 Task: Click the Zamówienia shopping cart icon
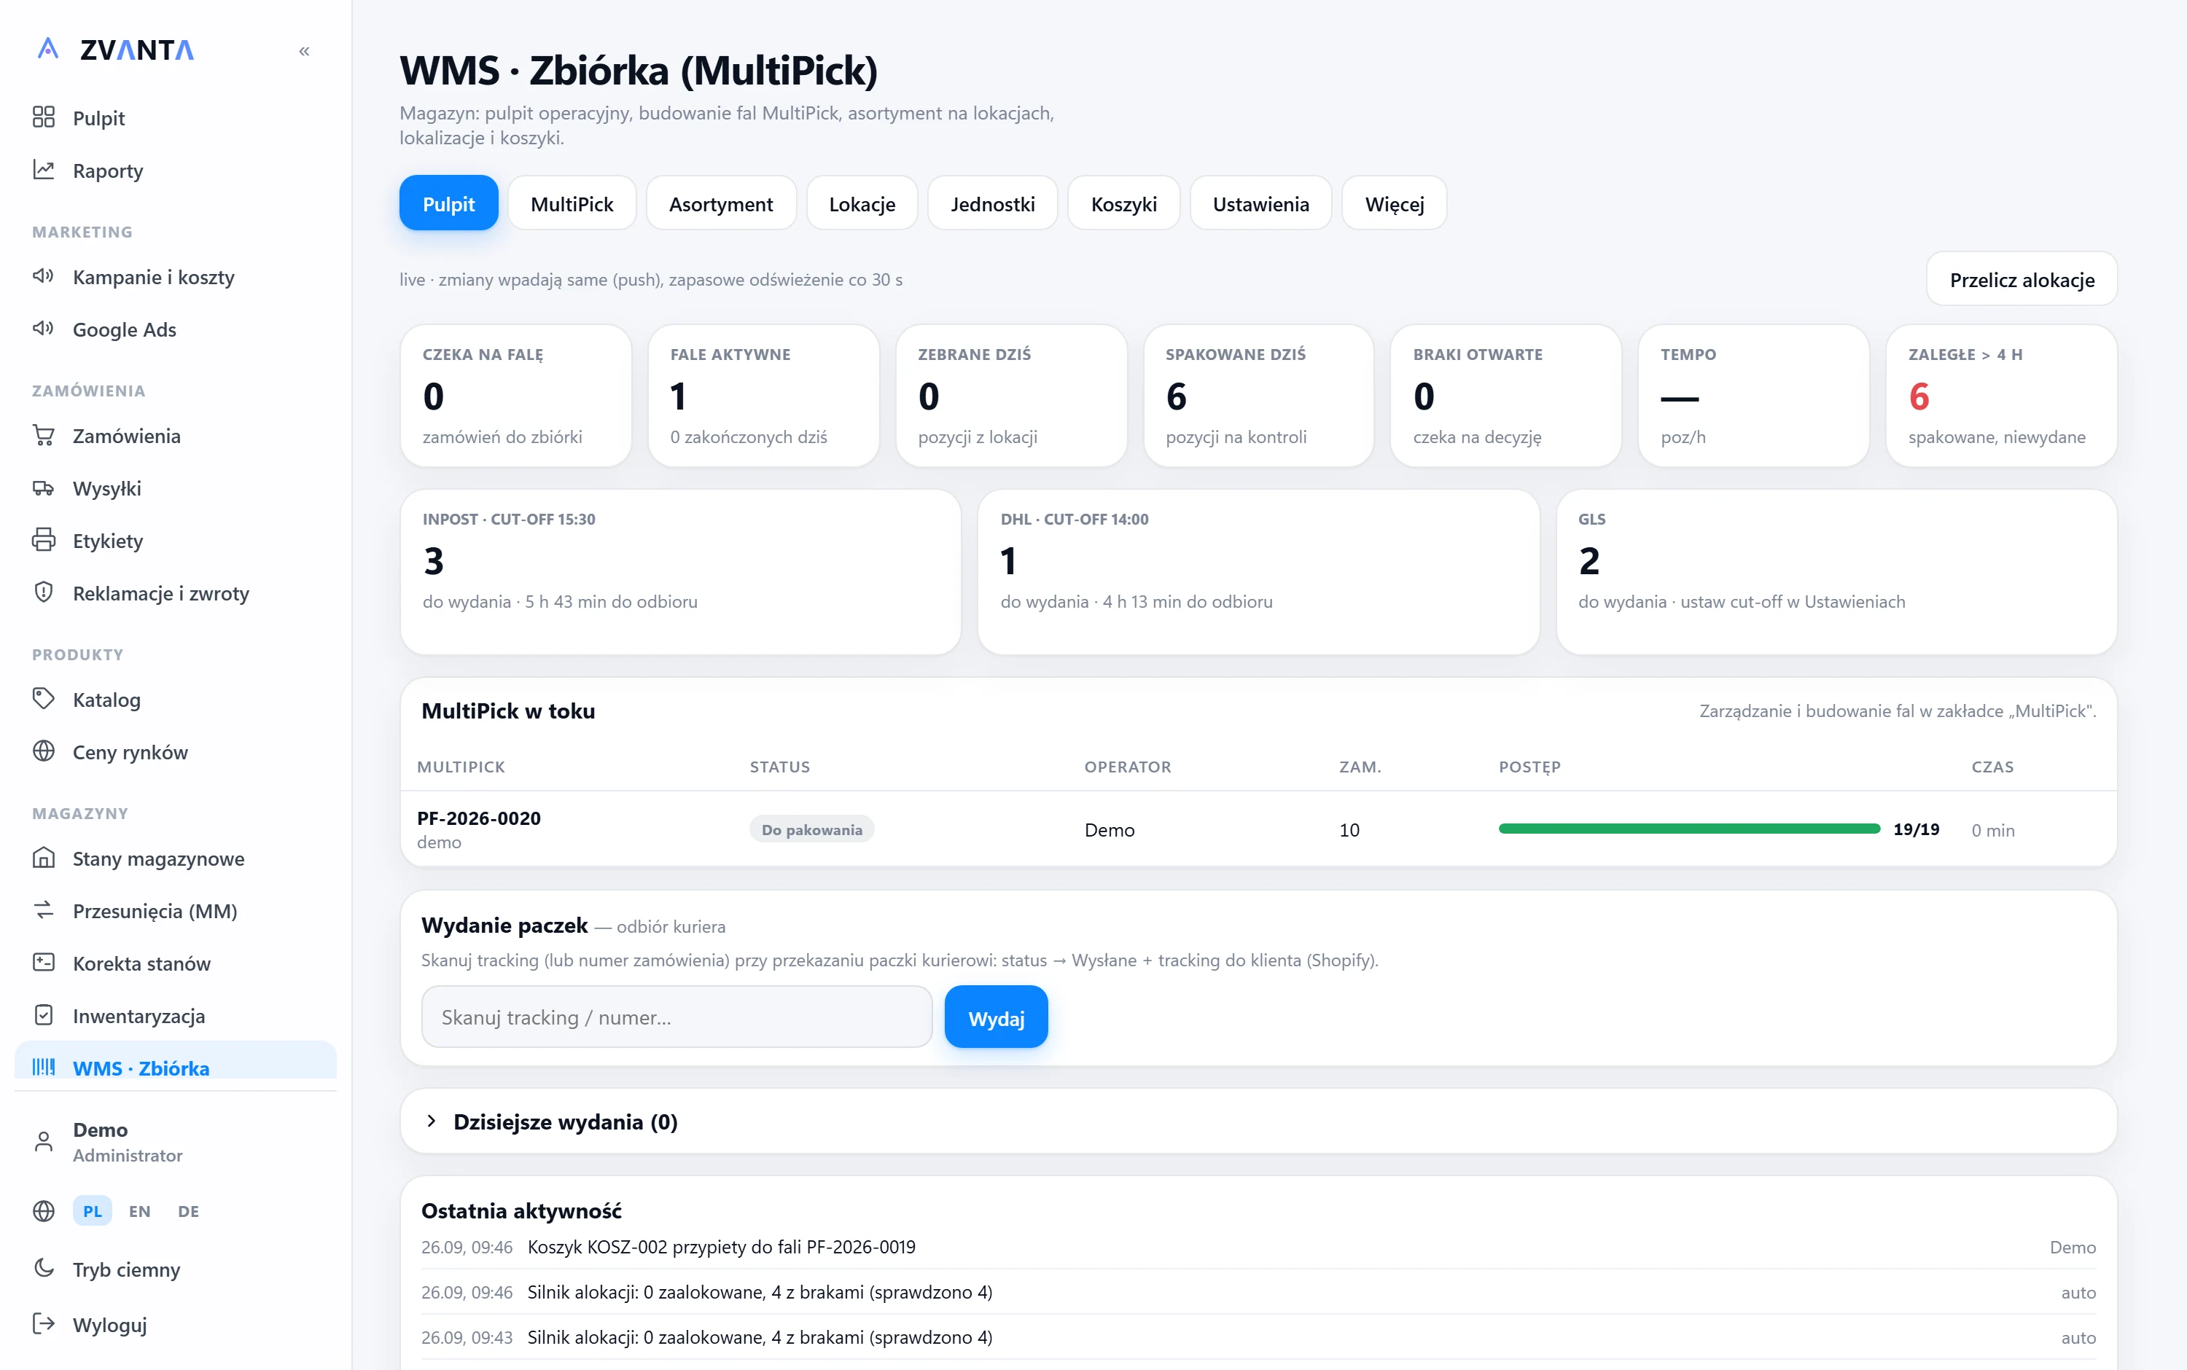pyautogui.click(x=44, y=435)
